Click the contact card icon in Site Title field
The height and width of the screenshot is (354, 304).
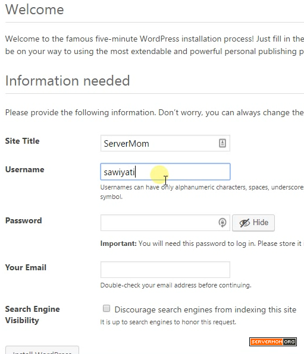pos(222,143)
